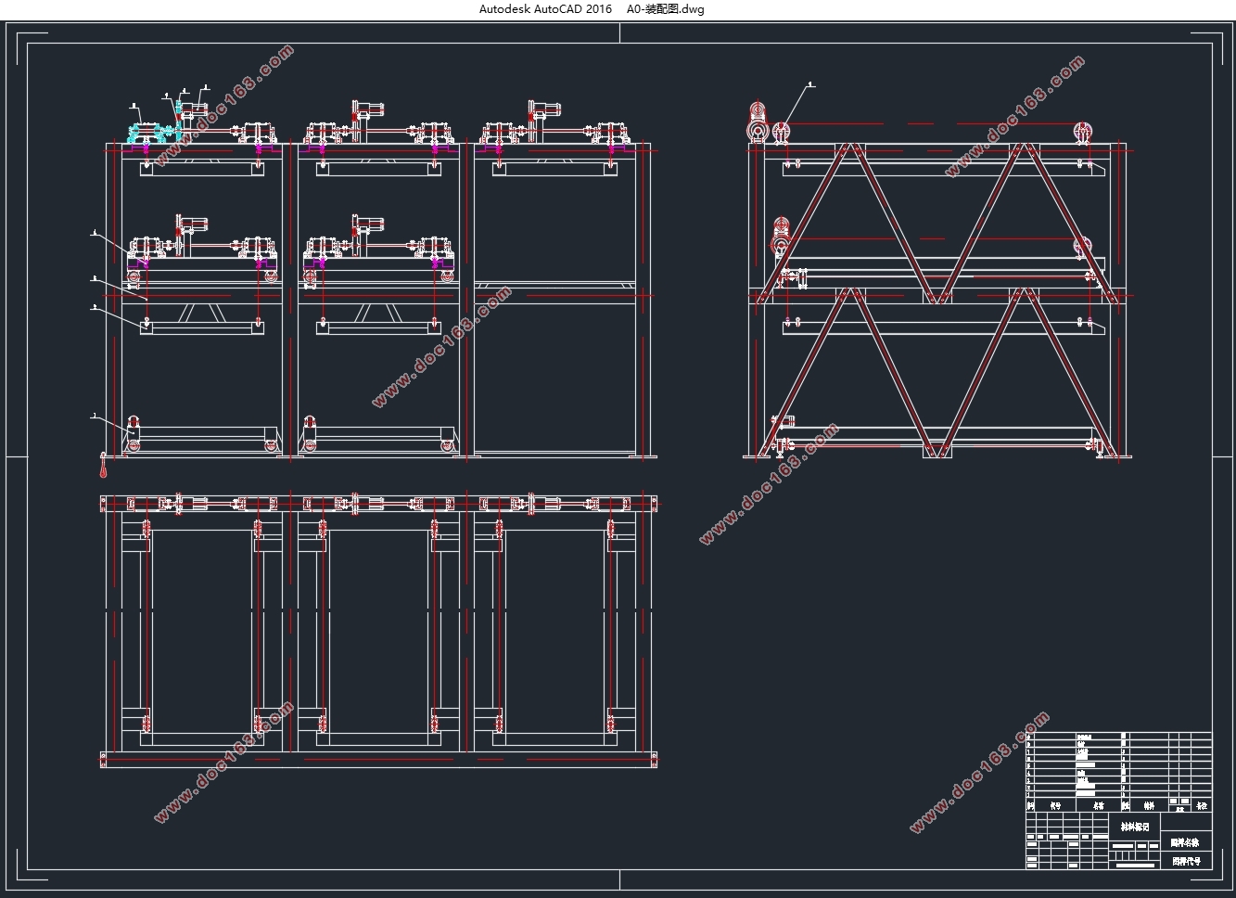Click the "材料" column header in parts list
This screenshot has height=898, width=1236.
click(1149, 805)
